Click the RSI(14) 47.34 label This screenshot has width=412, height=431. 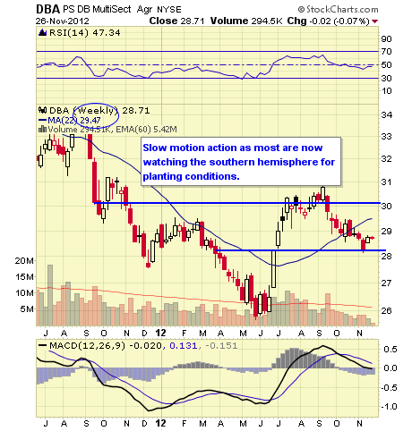pyautogui.click(x=85, y=32)
